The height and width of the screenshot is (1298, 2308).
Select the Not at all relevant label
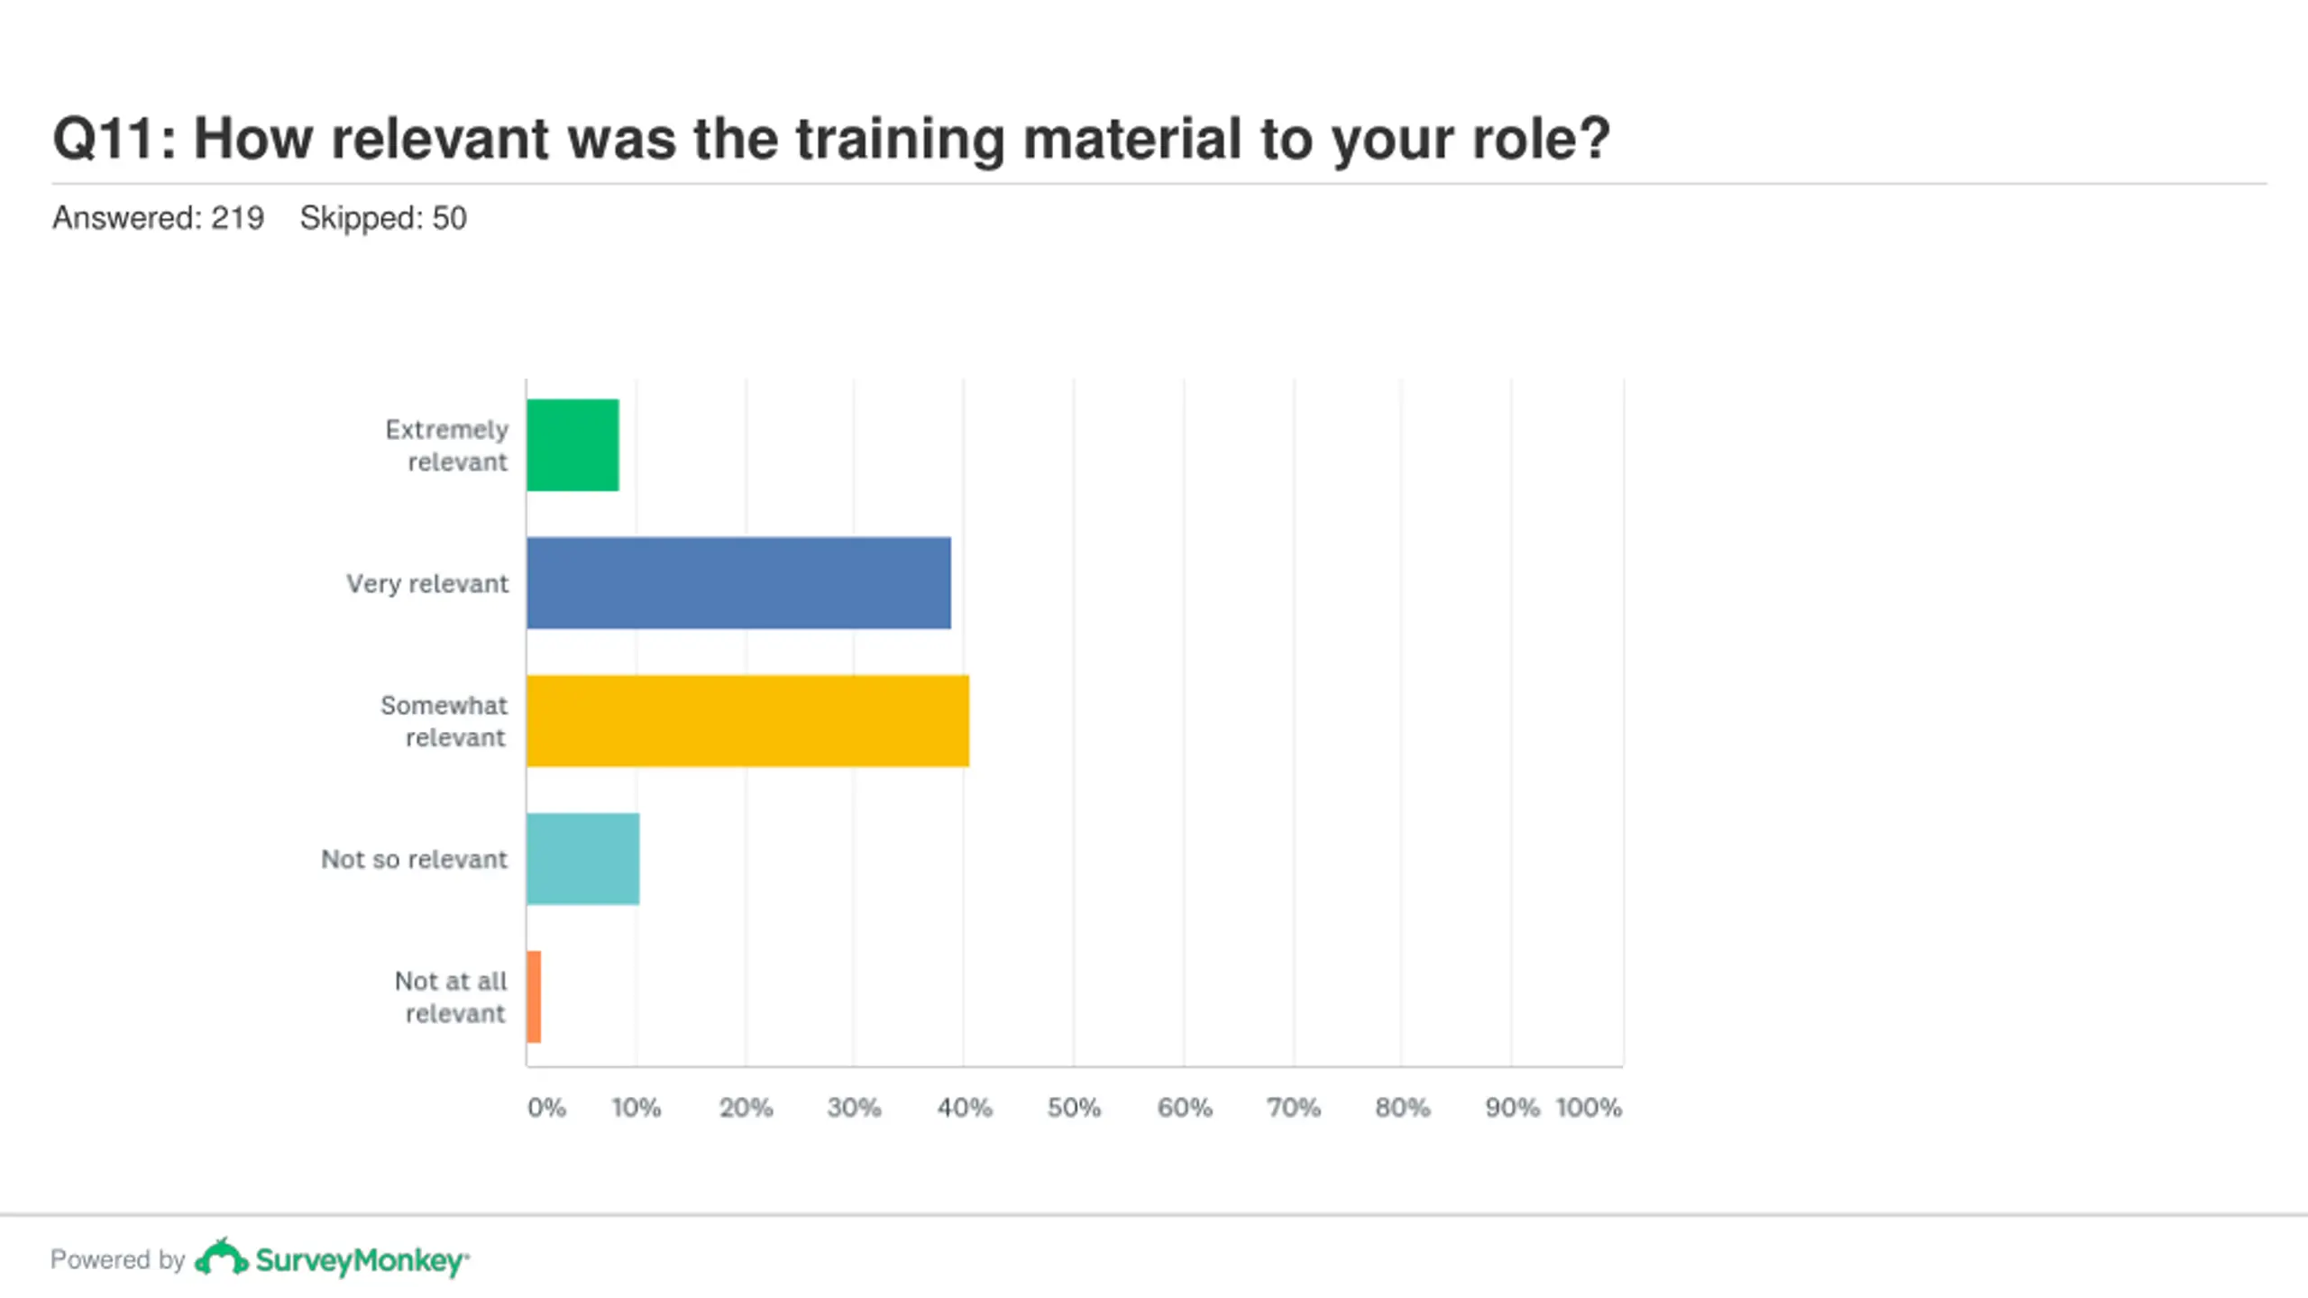(x=451, y=997)
